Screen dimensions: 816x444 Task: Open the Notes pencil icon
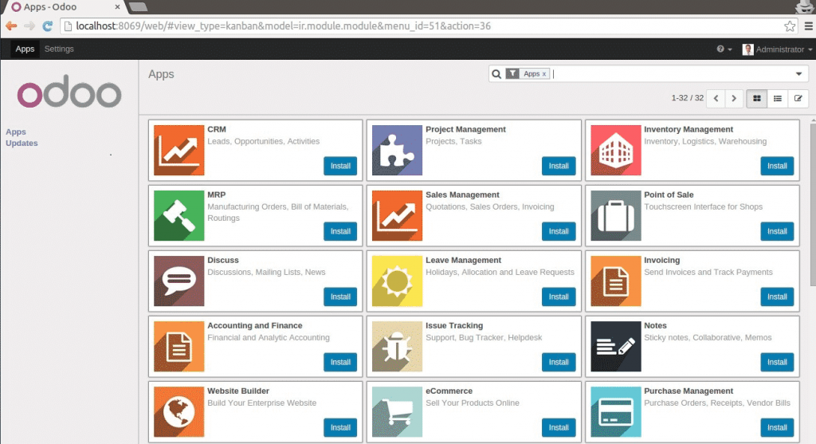tap(616, 346)
